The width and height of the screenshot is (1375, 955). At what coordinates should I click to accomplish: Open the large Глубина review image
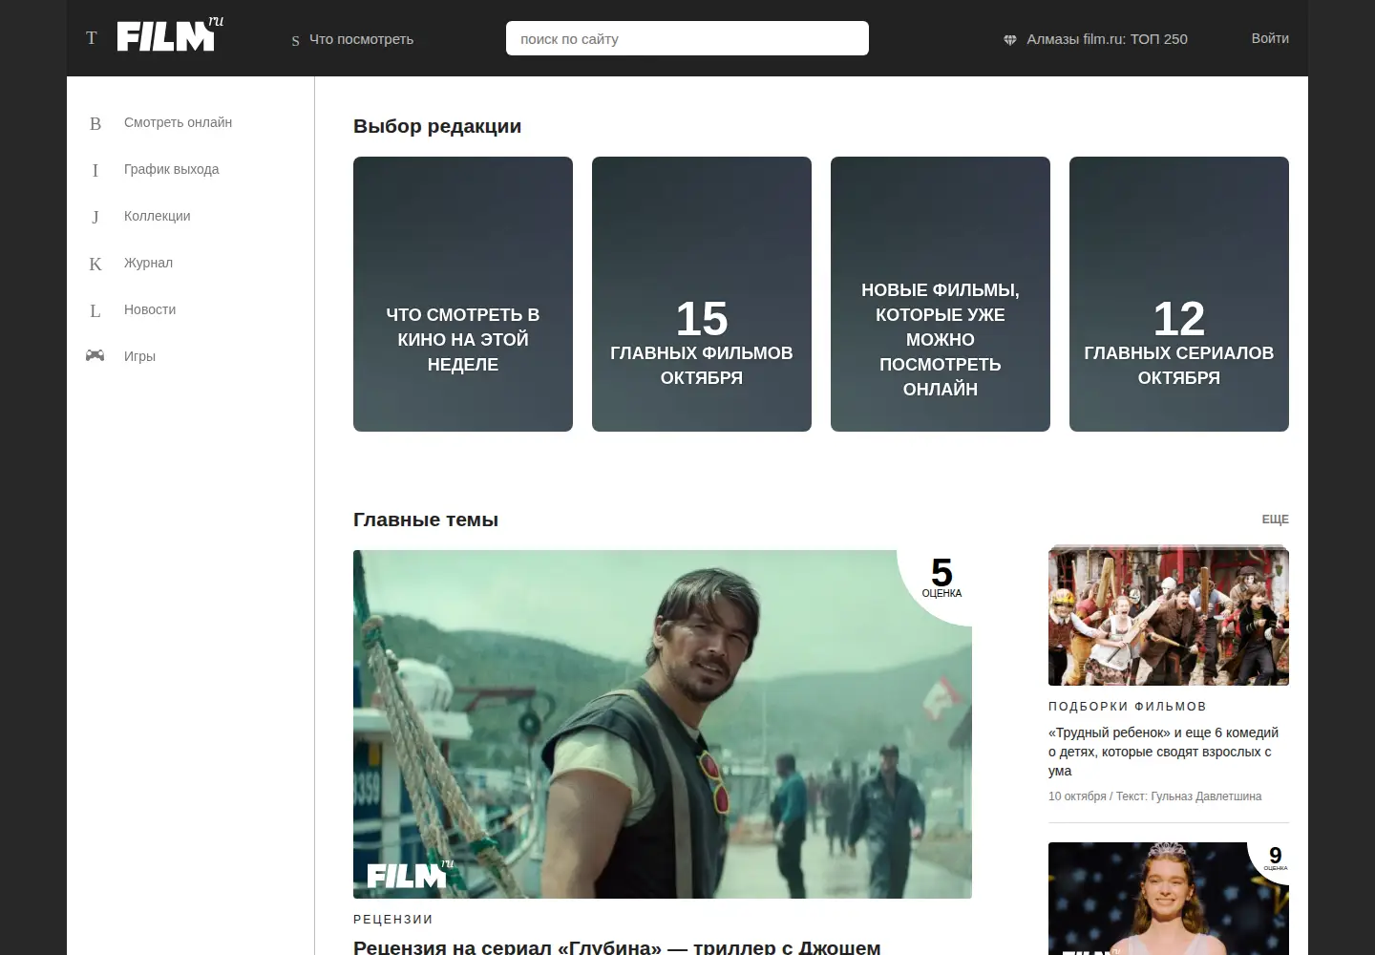(663, 724)
